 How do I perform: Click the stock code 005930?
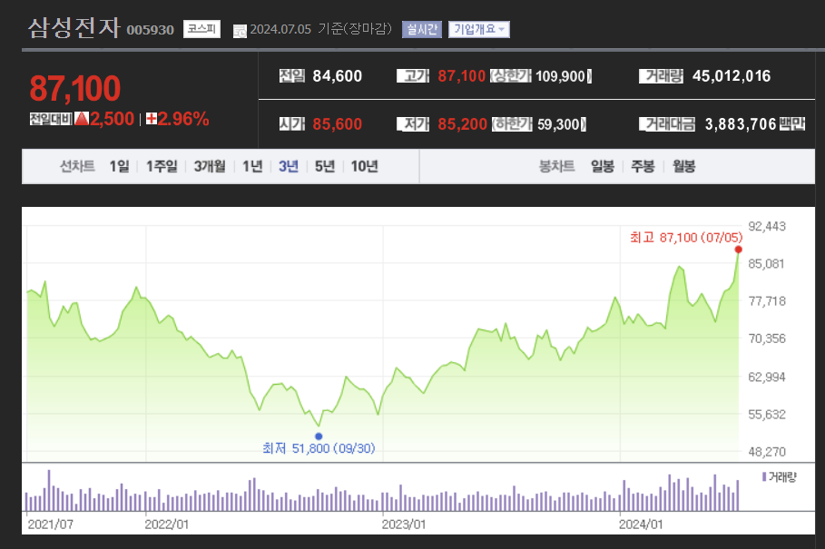[x=150, y=30]
